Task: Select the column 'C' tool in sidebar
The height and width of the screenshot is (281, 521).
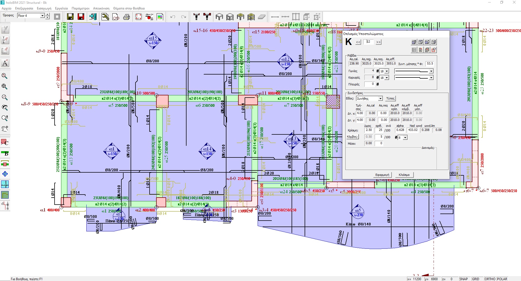Action: pyautogui.click(x=5, y=142)
